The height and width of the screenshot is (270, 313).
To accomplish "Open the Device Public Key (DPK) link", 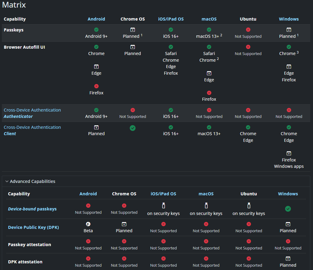I will pos(33,227).
